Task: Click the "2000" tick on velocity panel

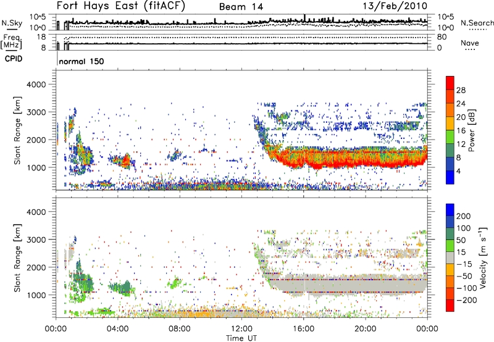Action: (x=36, y=267)
